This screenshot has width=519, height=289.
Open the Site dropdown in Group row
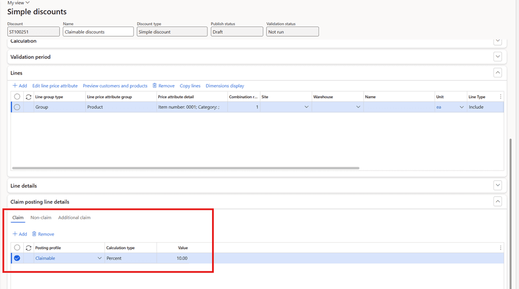(306, 107)
